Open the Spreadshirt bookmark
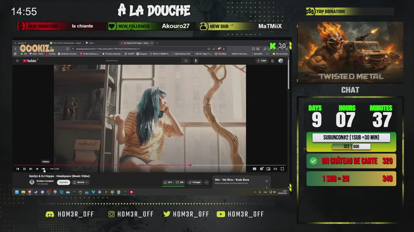The width and height of the screenshot is (414, 232). click(256, 54)
